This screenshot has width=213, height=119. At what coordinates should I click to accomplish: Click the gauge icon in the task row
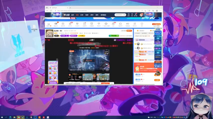(x=120, y=24)
